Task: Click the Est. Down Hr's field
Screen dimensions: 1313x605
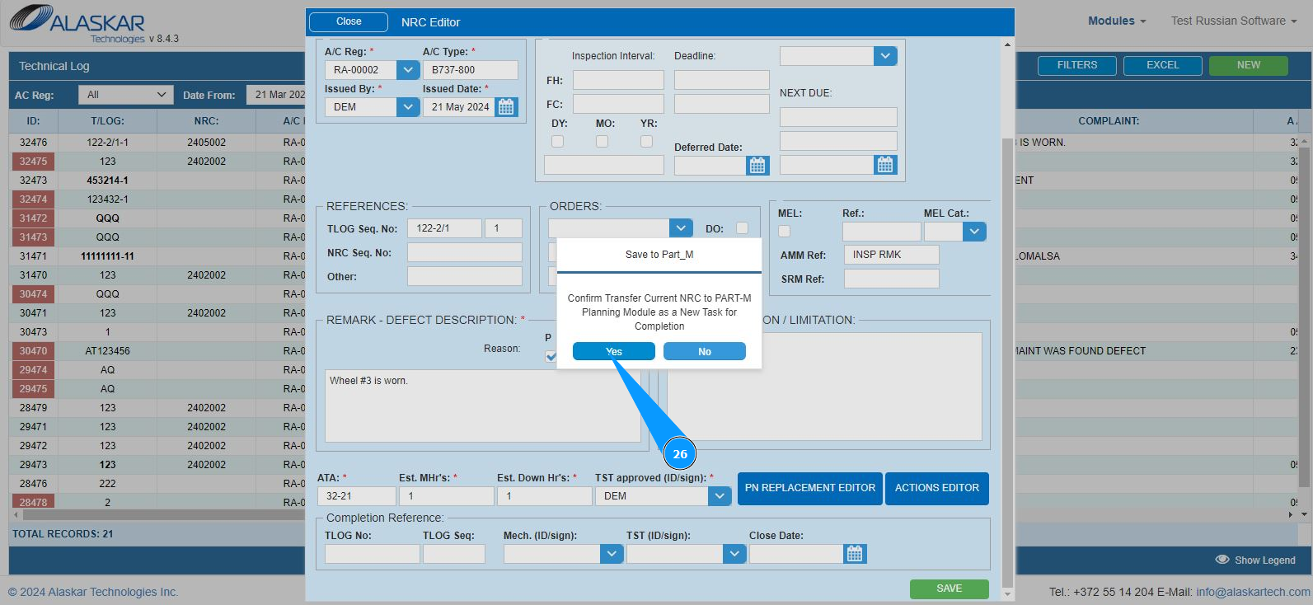Action: 544,496
